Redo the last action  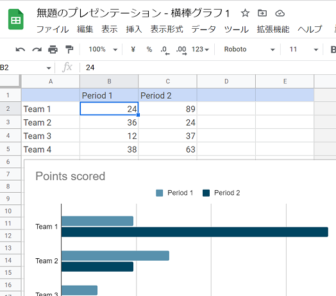click(37, 49)
